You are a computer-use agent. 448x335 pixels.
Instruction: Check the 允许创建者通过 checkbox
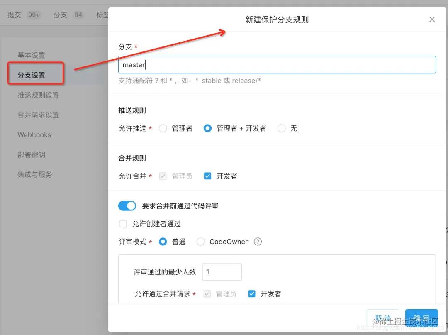pos(123,224)
